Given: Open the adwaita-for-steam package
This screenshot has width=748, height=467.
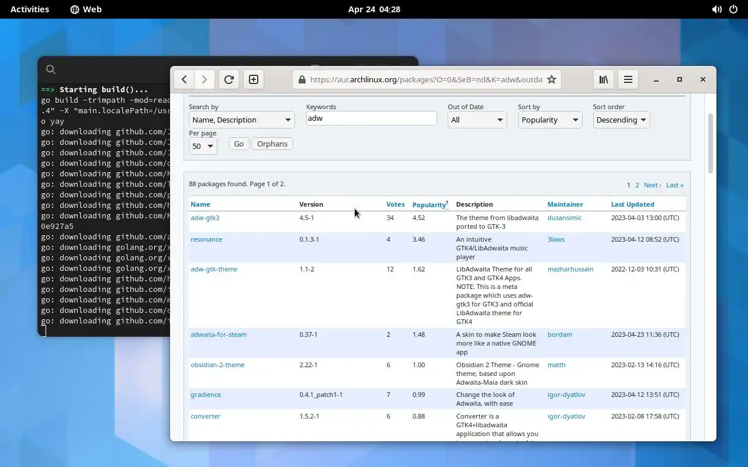Looking at the screenshot, I should click(219, 334).
